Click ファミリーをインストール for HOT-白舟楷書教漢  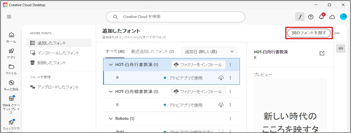point(199,92)
